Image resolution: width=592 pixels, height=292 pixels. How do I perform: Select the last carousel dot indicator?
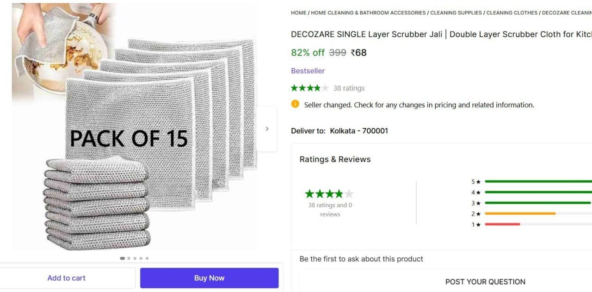pos(147,258)
